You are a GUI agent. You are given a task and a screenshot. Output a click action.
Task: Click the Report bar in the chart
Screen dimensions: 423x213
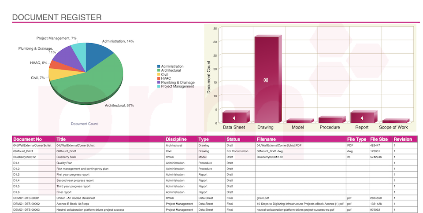pos(362,118)
